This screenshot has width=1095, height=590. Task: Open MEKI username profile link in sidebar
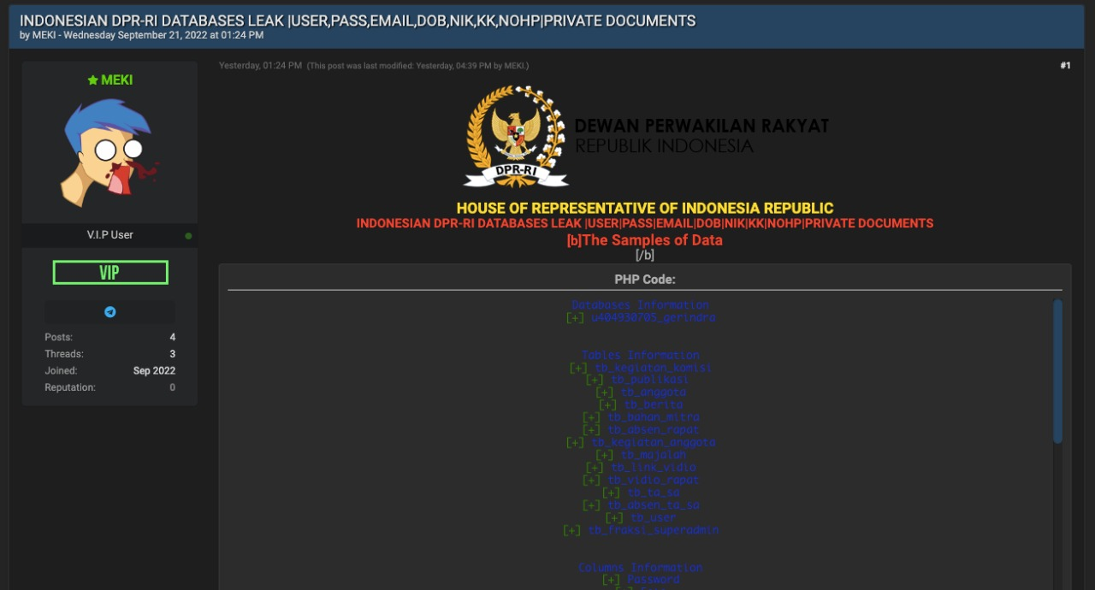tap(116, 80)
